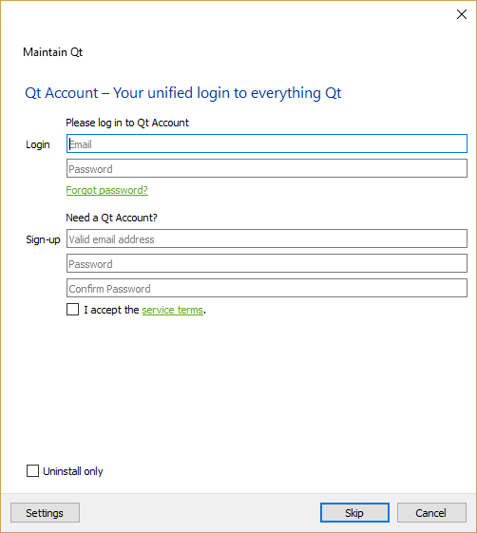Viewport: 477px width, 533px height.
Task: Click the 'Sign-up' label text
Action: [x=43, y=240]
